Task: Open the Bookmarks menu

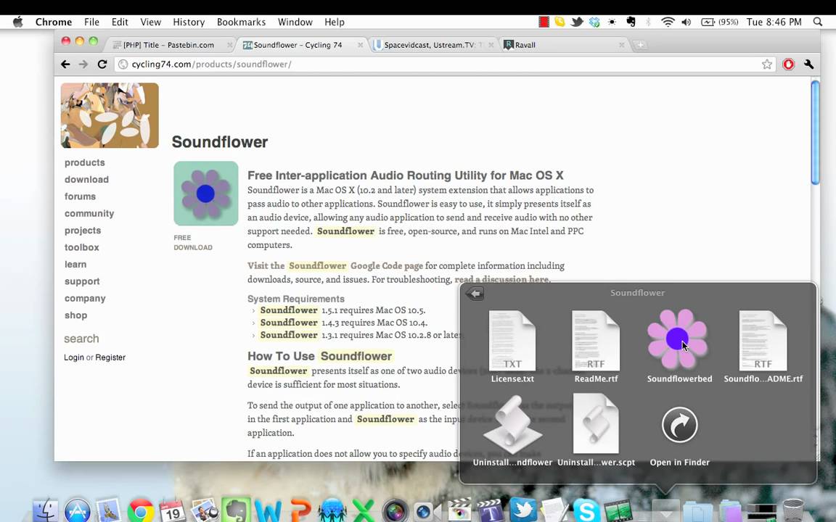Action: pos(241,22)
